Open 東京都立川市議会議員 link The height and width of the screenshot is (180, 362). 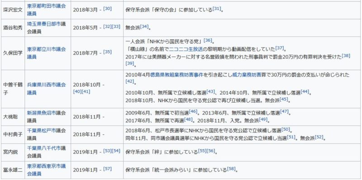(x=47, y=52)
